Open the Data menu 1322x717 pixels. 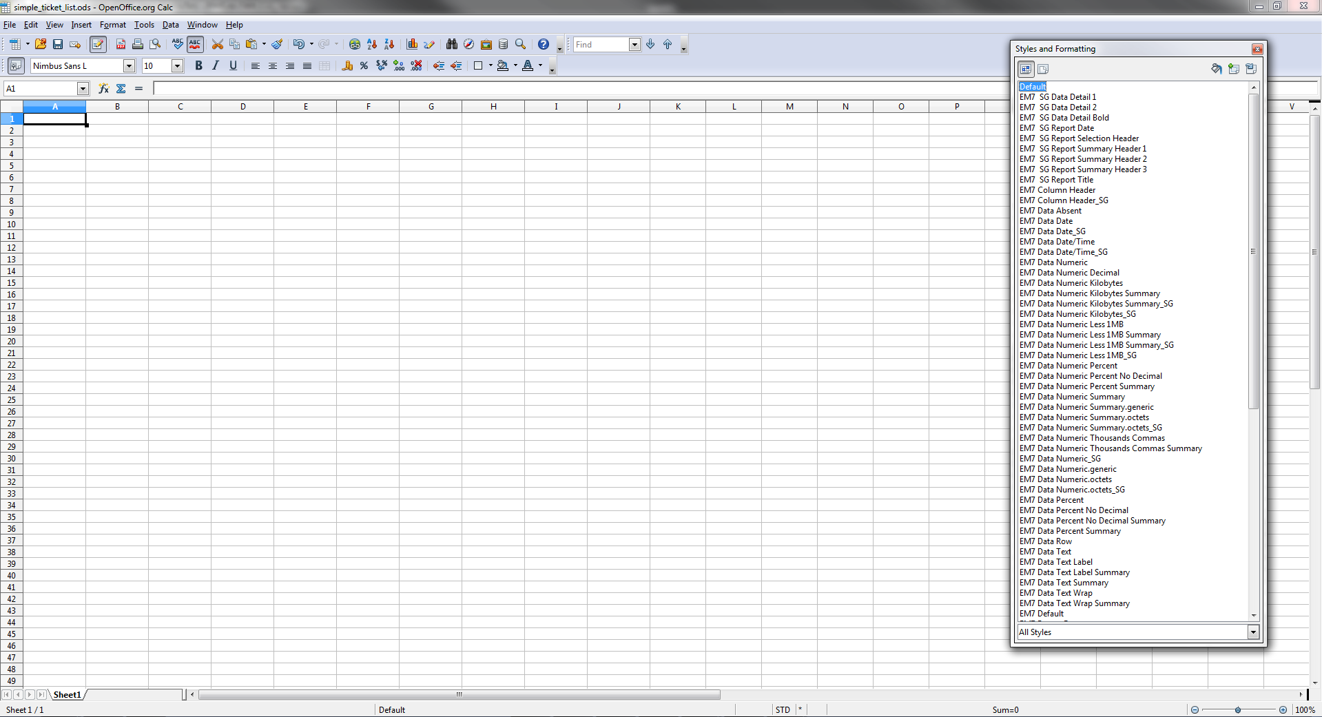pyautogui.click(x=170, y=25)
